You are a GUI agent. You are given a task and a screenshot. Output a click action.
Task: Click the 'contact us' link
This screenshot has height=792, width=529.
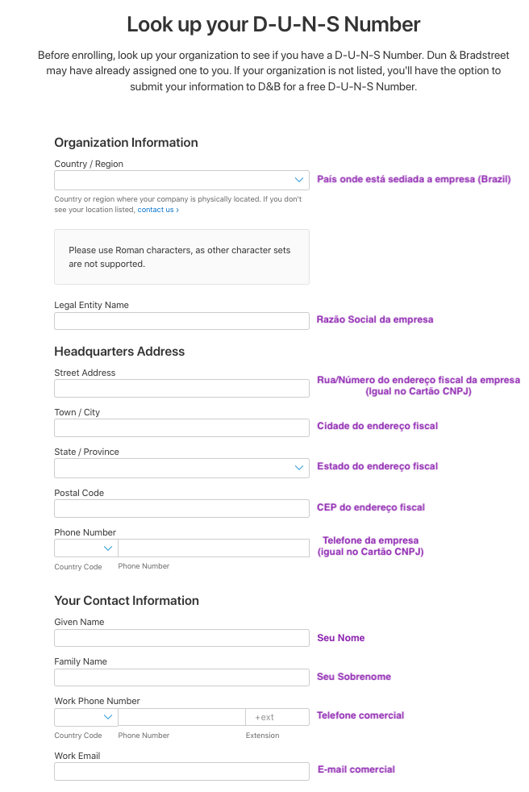pos(156,210)
